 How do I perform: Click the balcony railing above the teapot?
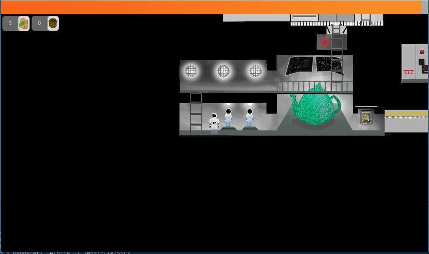315,86
